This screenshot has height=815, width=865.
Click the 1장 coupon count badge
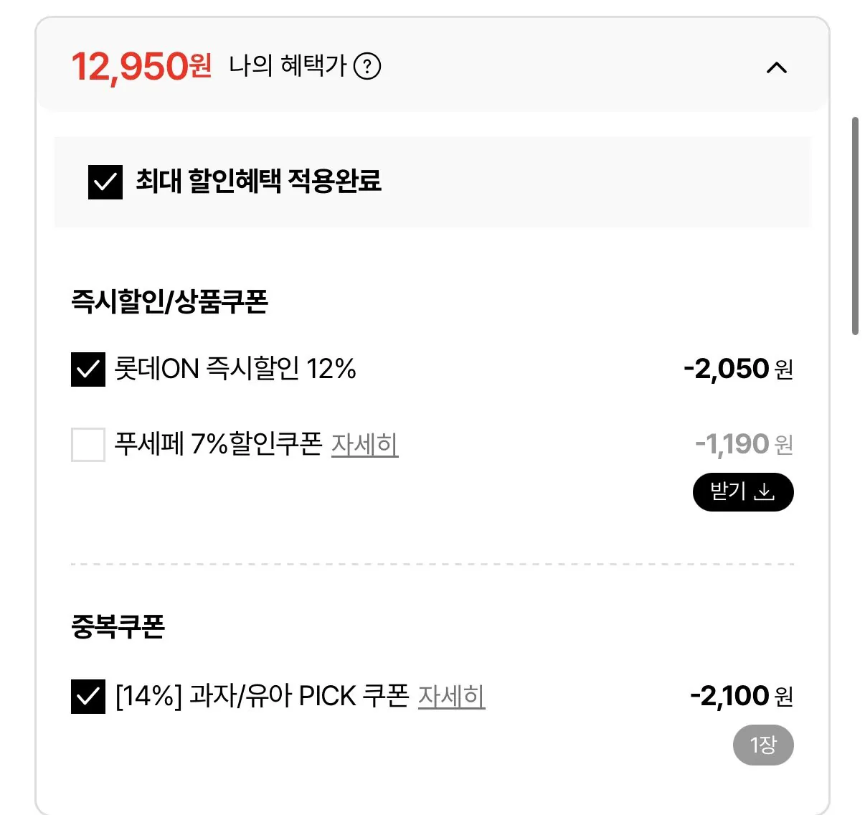pos(763,745)
